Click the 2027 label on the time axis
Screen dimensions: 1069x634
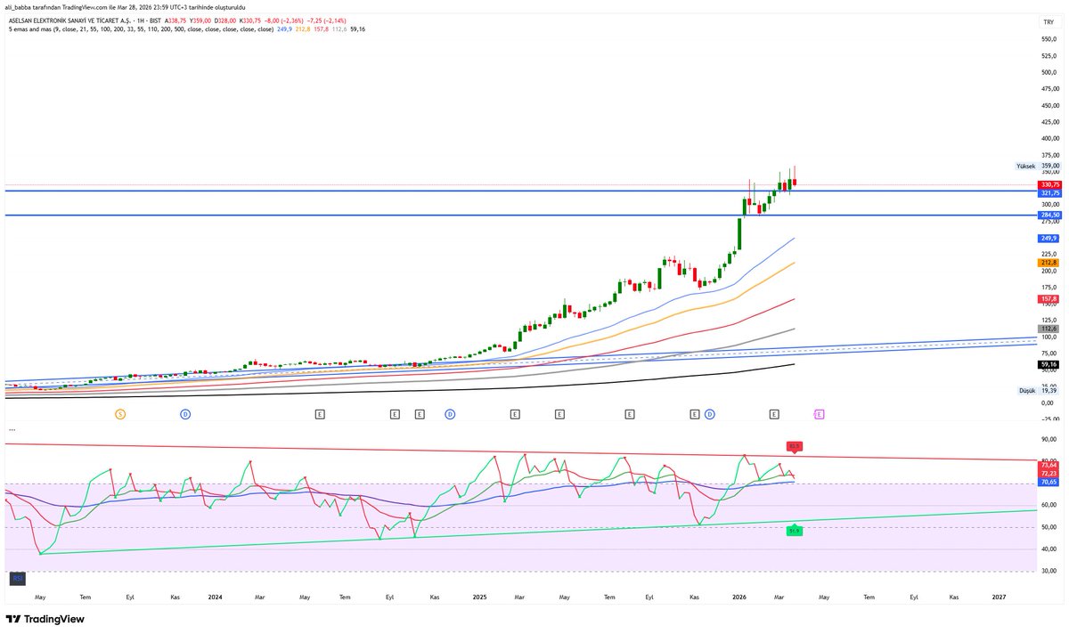(1000, 598)
